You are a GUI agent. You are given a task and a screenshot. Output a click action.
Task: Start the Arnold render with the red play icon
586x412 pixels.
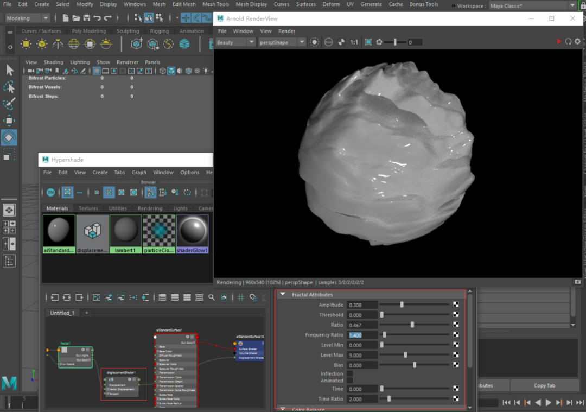pos(559,42)
